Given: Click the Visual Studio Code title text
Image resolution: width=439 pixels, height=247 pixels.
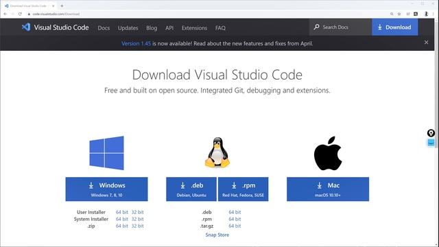Looking at the screenshot, I should pyautogui.click(x=61, y=27).
